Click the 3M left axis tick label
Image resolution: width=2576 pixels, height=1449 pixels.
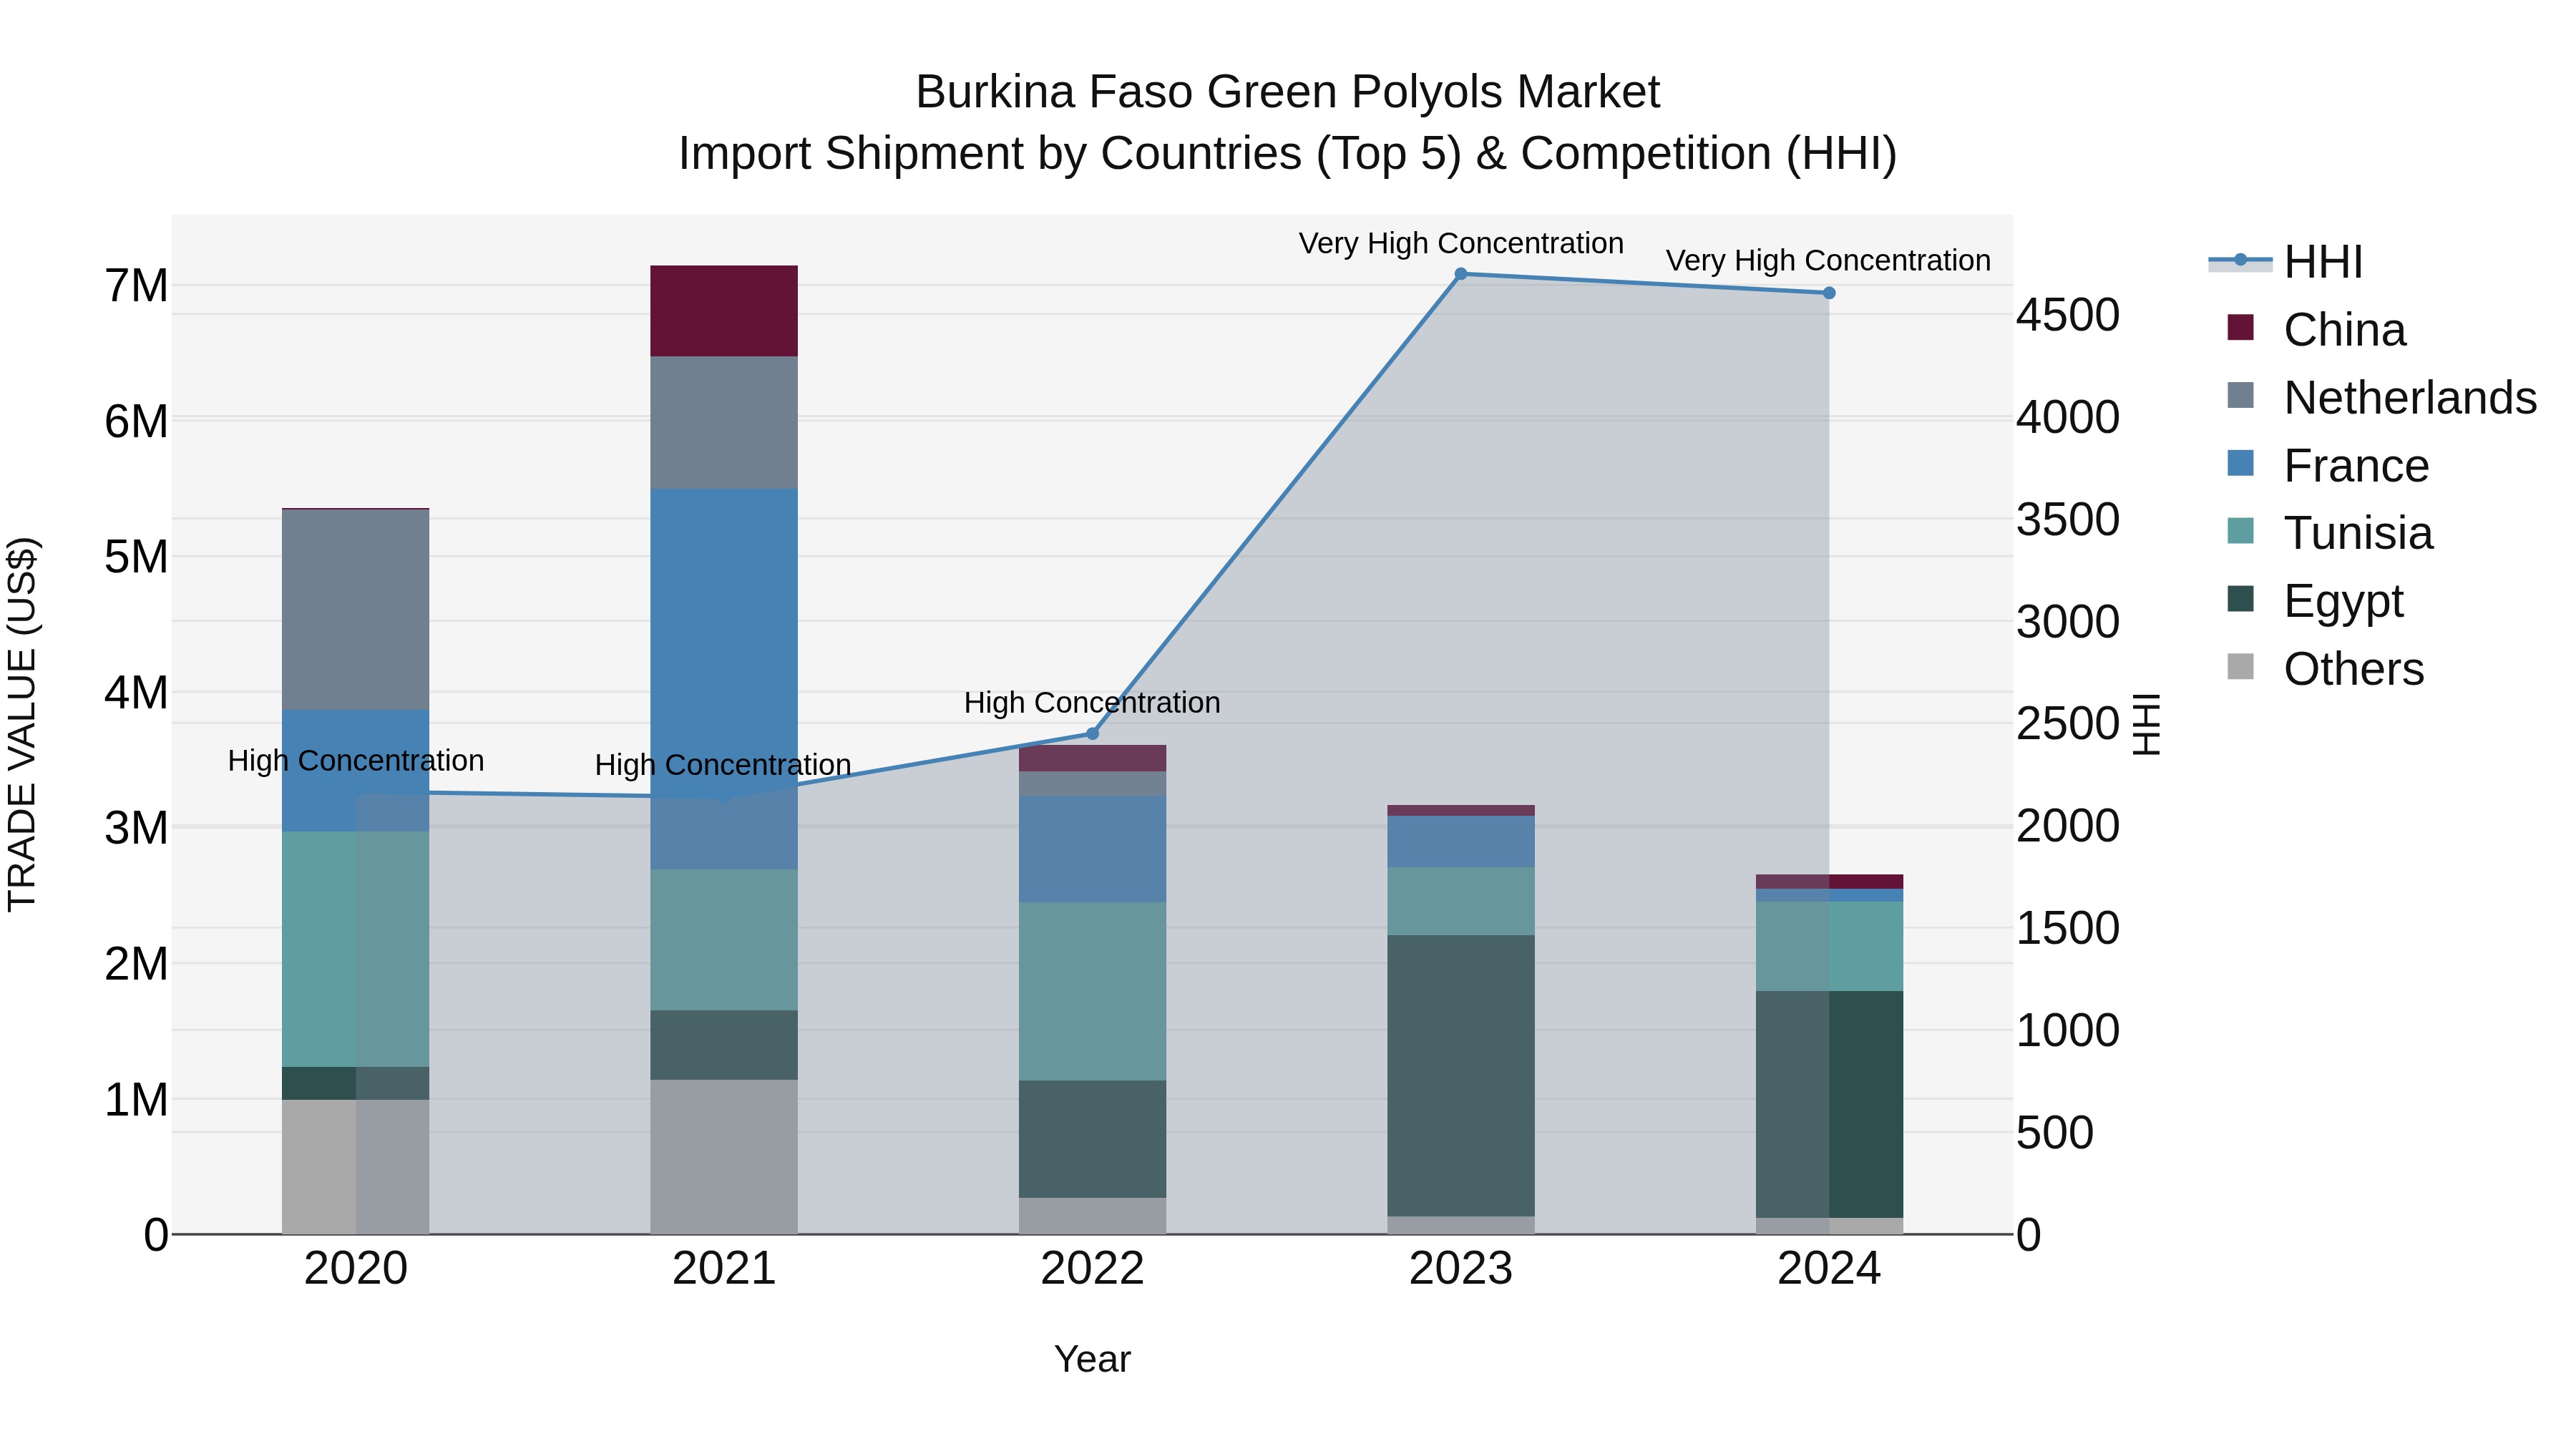[136, 828]
